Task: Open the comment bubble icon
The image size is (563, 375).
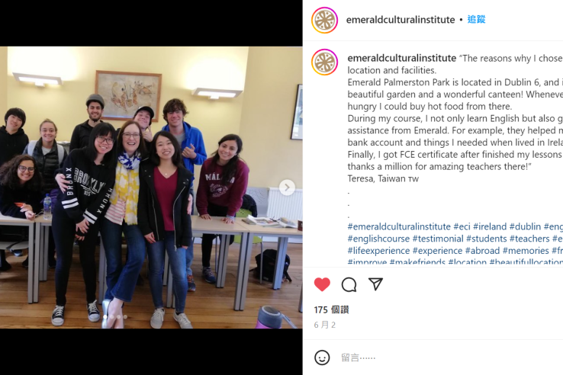Action: coord(349,284)
